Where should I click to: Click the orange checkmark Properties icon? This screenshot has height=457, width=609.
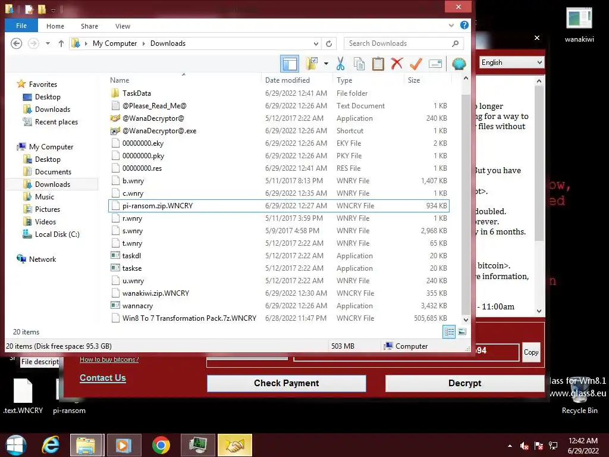(416, 63)
